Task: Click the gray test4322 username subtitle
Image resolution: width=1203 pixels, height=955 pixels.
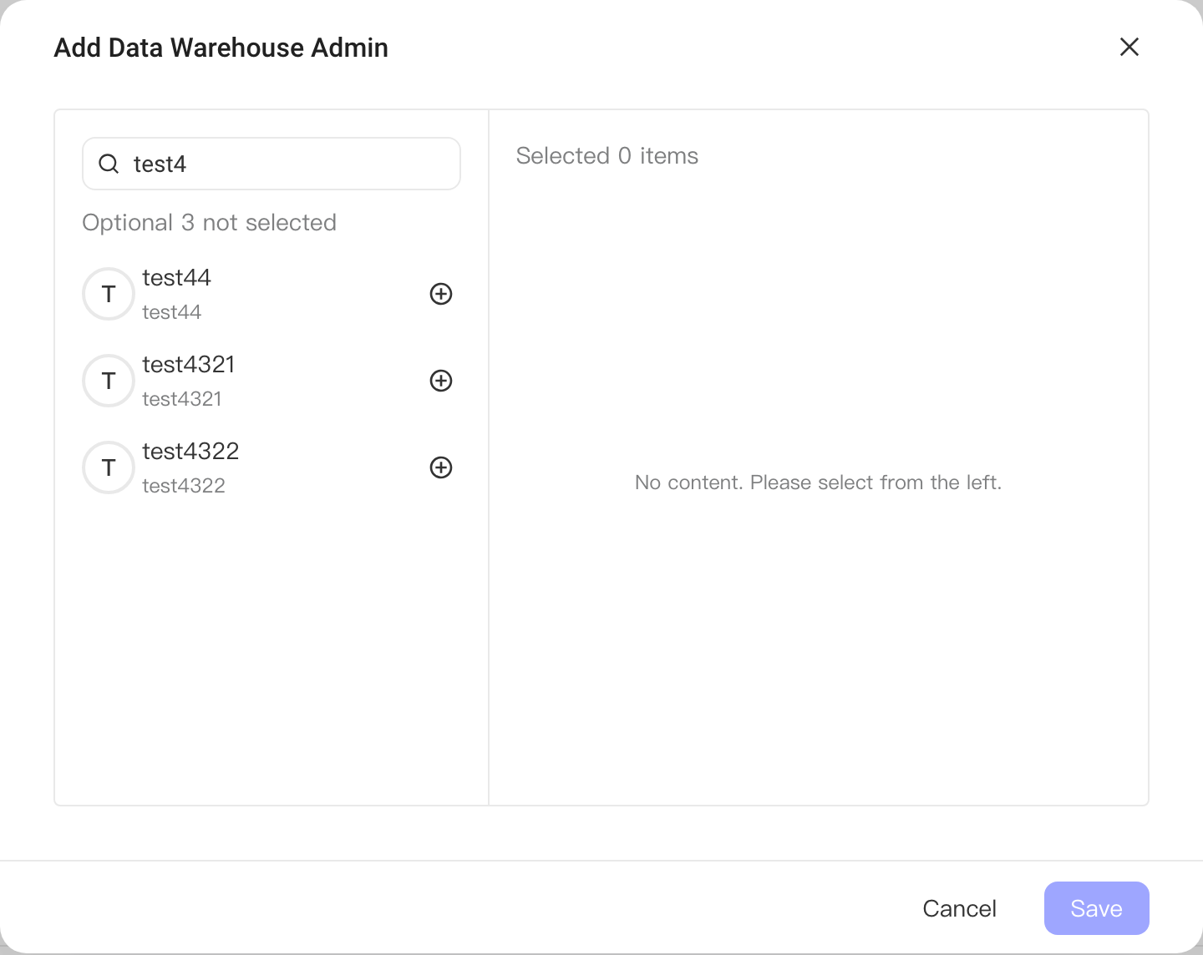Action: pyautogui.click(x=184, y=486)
